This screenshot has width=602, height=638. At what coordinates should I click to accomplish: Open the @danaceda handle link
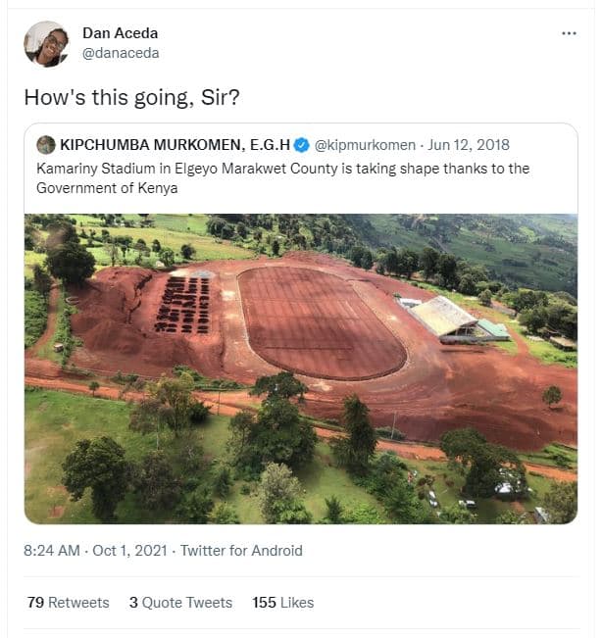coord(121,53)
